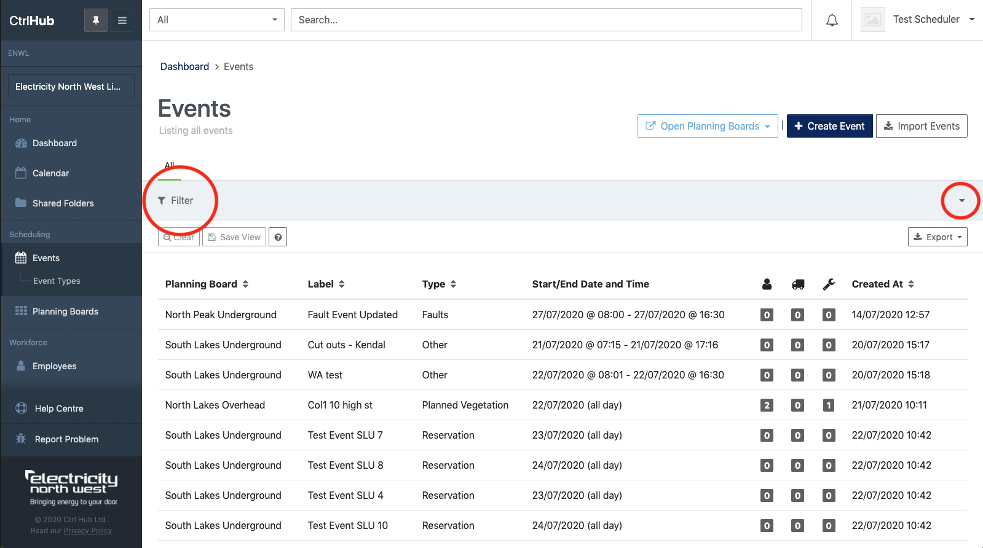Click the Create Event button
This screenshot has width=983, height=548.
(x=829, y=126)
